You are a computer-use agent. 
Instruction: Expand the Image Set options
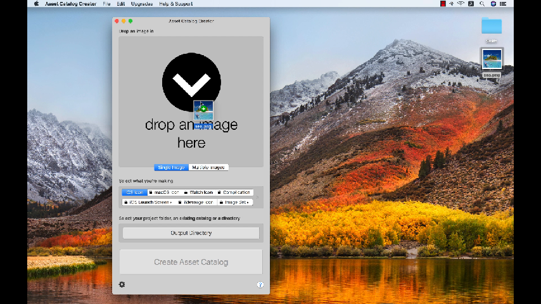pos(235,202)
